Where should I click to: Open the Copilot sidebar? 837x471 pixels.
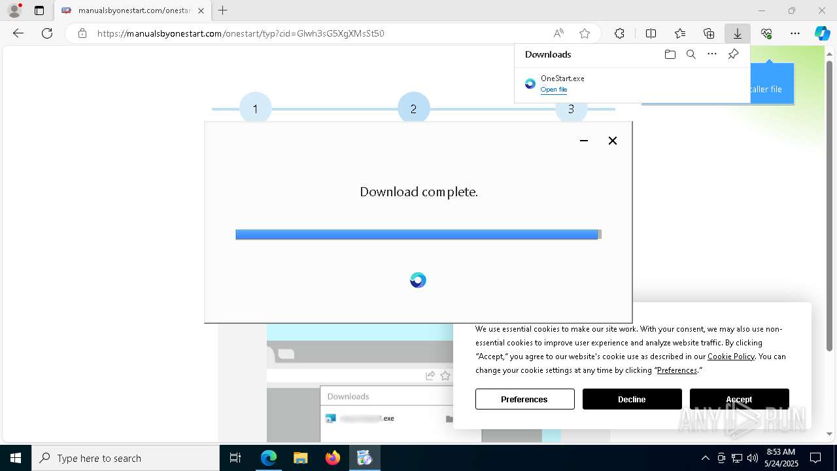click(822, 33)
